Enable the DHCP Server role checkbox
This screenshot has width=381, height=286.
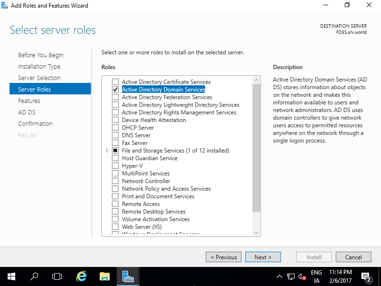(115, 127)
